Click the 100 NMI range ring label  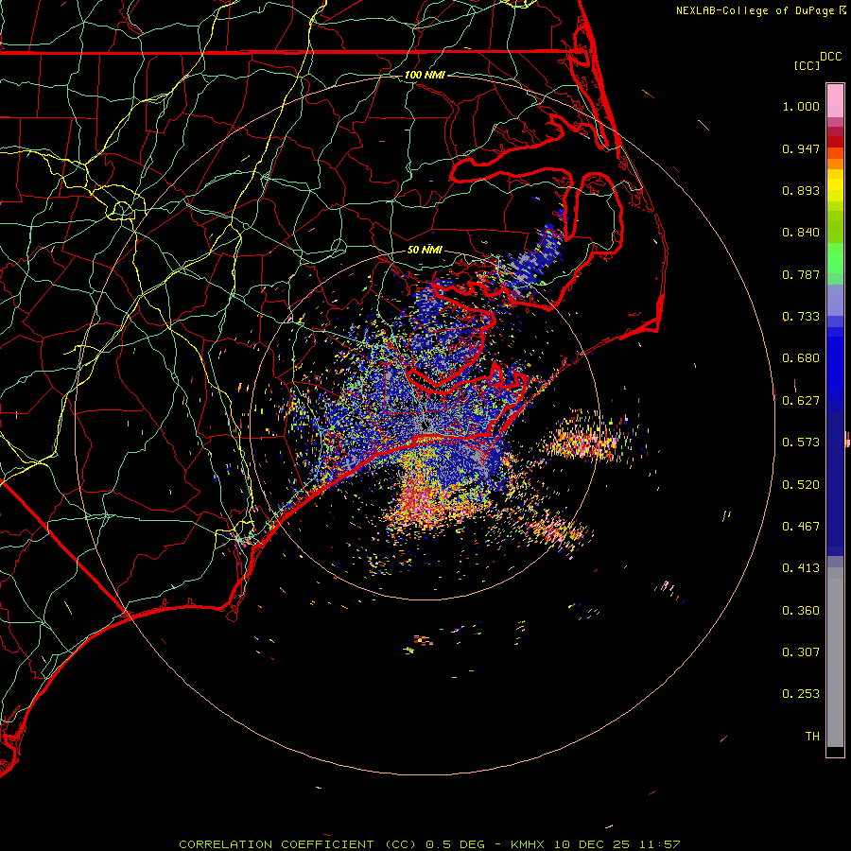coord(425,75)
